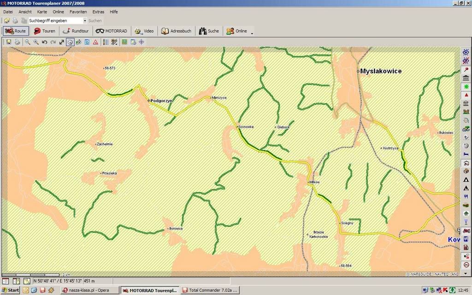Image resolution: width=472 pixels, height=295 pixels.
Task: Save the route using the floppy disk icon
Action: (x=9, y=42)
